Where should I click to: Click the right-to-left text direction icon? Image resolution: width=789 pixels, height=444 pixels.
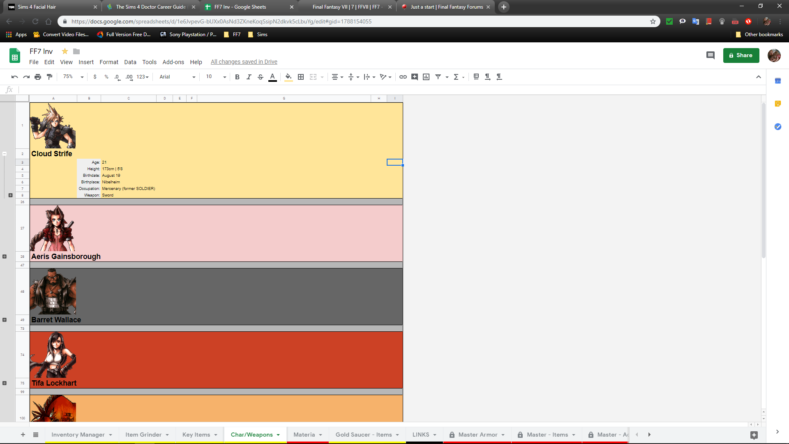point(499,77)
